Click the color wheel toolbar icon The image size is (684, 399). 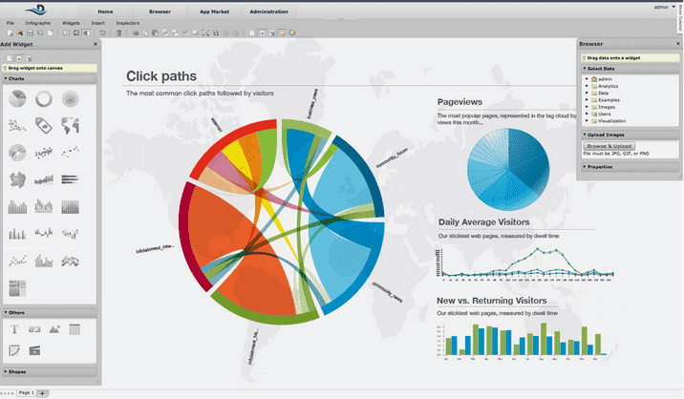pos(293,33)
